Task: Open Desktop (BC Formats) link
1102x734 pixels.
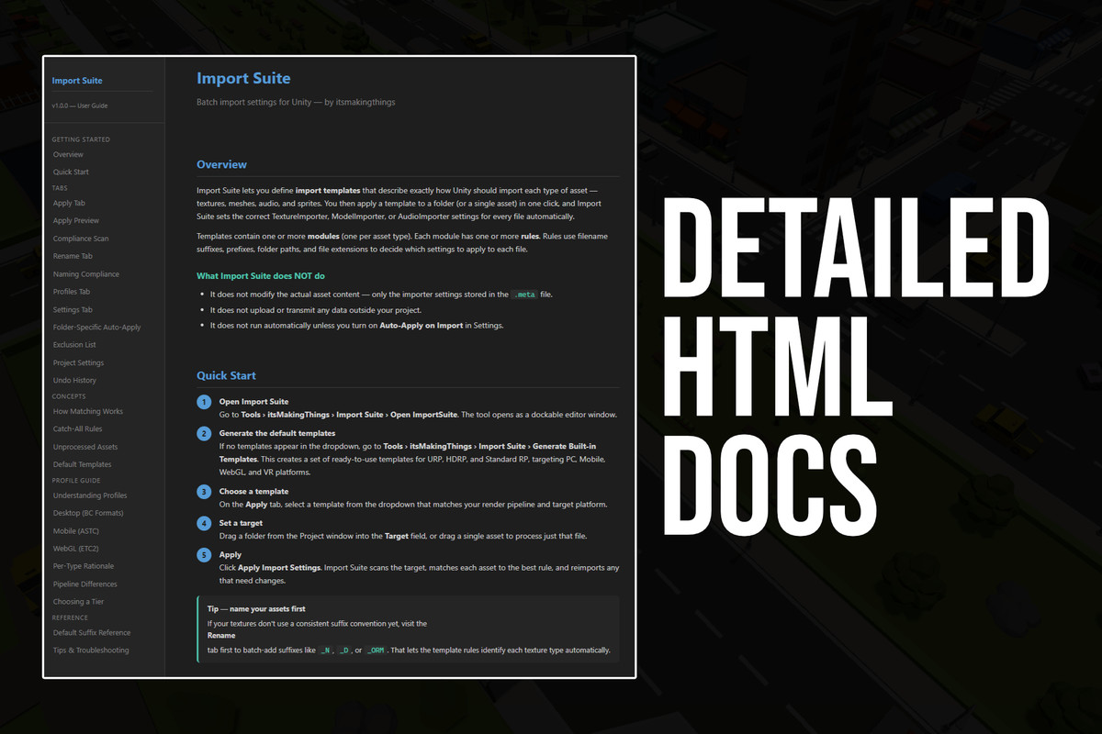Action: pyautogui.click(x=88, y=513)
